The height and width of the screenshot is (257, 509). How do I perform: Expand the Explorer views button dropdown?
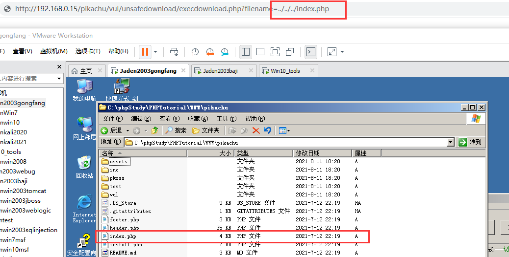click(x=288, y=130)
